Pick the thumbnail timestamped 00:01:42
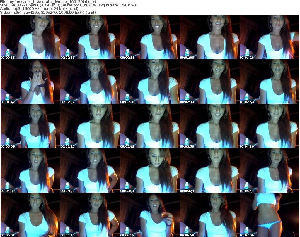This screenshot has width=300, height=237. coord(30,82)
